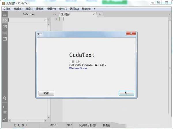173x129 pixels.
Task: Click the code tree horizontal scrollbar left arrow
Action: point(9,121)
